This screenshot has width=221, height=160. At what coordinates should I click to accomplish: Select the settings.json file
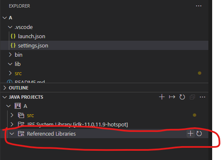click(x=104, y=45)
